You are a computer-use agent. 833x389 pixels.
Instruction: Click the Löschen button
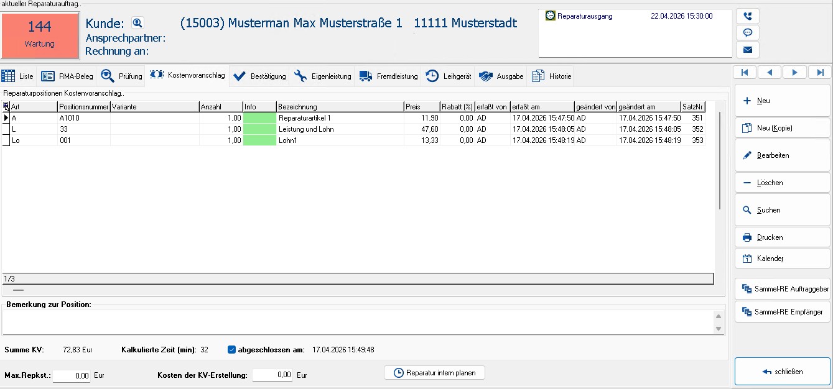click(x=782, y=183)
